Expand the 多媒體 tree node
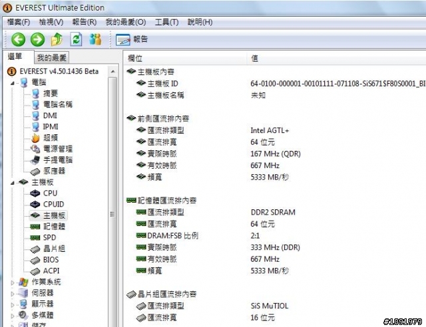Image resolution: width=426 pixels, height=327 pixels. pos(12,316)
